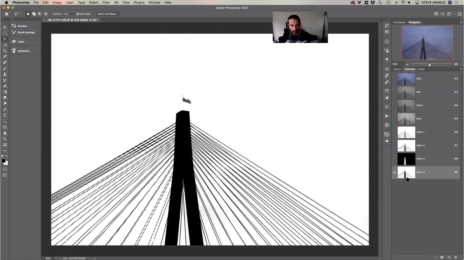464x260 pixels.
Task: Toggle Quick Mask mode
Action: tap(5, 169)
